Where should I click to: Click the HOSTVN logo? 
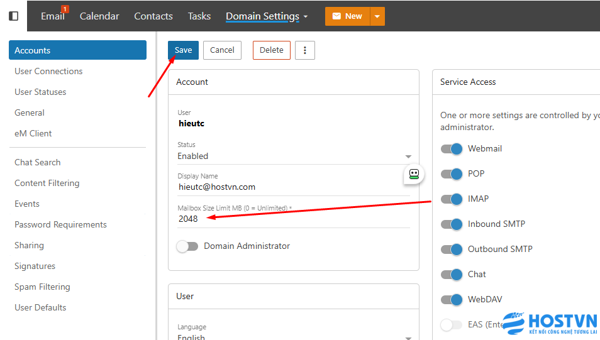pyautogui.click(x=549, y=325)
